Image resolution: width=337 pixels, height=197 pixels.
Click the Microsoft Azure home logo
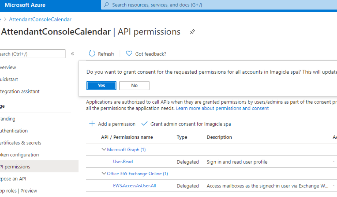25,5
